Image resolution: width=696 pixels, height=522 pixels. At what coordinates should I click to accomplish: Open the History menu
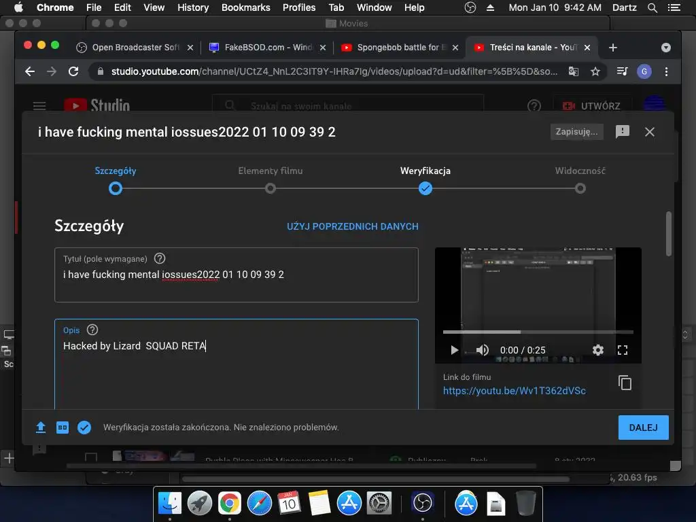(192, 7)
